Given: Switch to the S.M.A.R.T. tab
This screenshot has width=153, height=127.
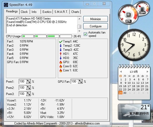Looking at the screenshot, I should (61, 12).
